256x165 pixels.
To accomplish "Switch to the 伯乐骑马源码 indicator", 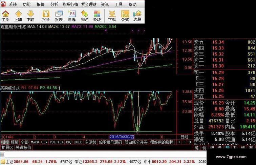I will pos(110,142).
